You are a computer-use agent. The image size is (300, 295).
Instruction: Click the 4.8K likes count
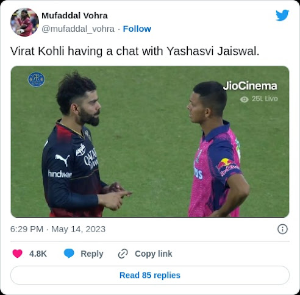tap(38, 254)
